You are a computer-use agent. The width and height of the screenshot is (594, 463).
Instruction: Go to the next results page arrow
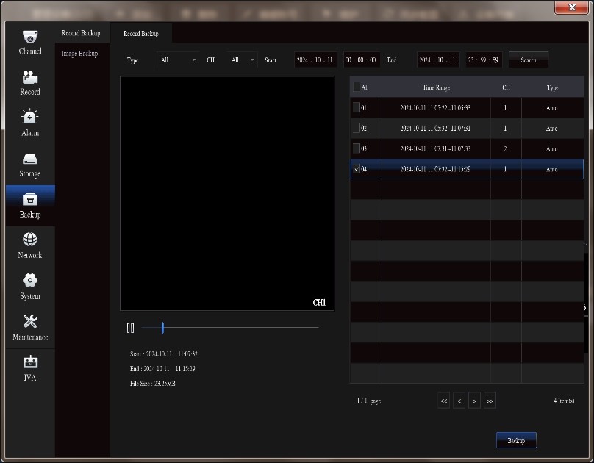coord(475,401)
